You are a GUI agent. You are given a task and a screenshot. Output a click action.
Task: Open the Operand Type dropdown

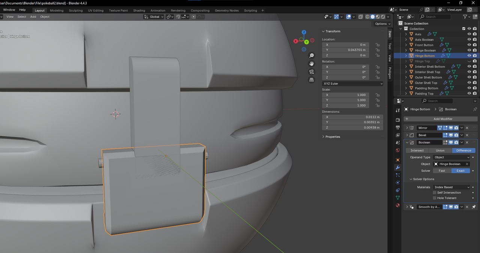pyautogui.click(x=451, y=157)
